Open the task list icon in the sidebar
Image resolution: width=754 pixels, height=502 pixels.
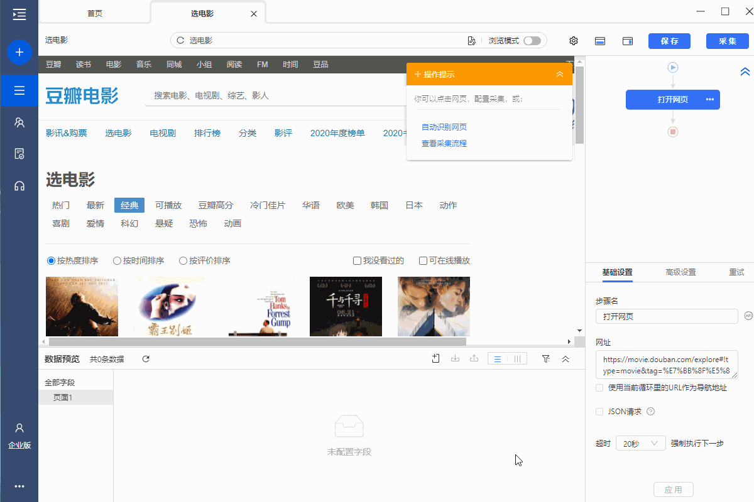[x=19, y=91]
